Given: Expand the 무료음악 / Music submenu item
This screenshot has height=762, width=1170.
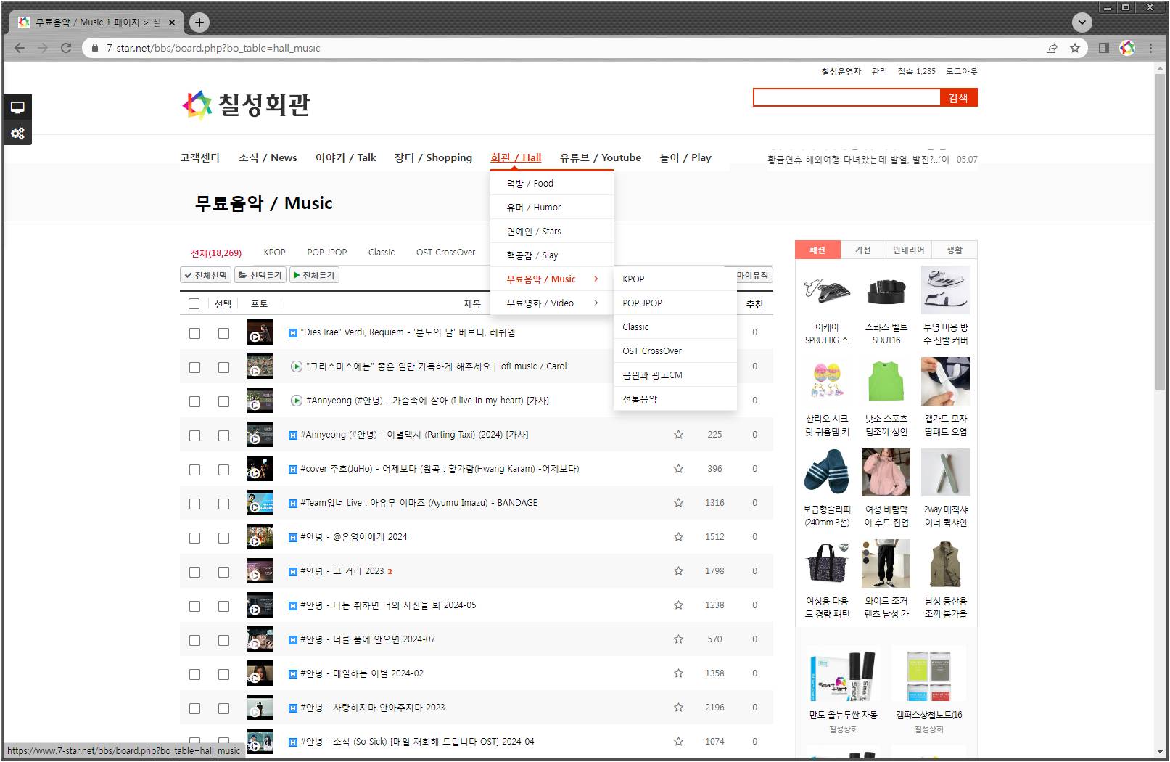Looking at the screenshot, I should point(551,279).
